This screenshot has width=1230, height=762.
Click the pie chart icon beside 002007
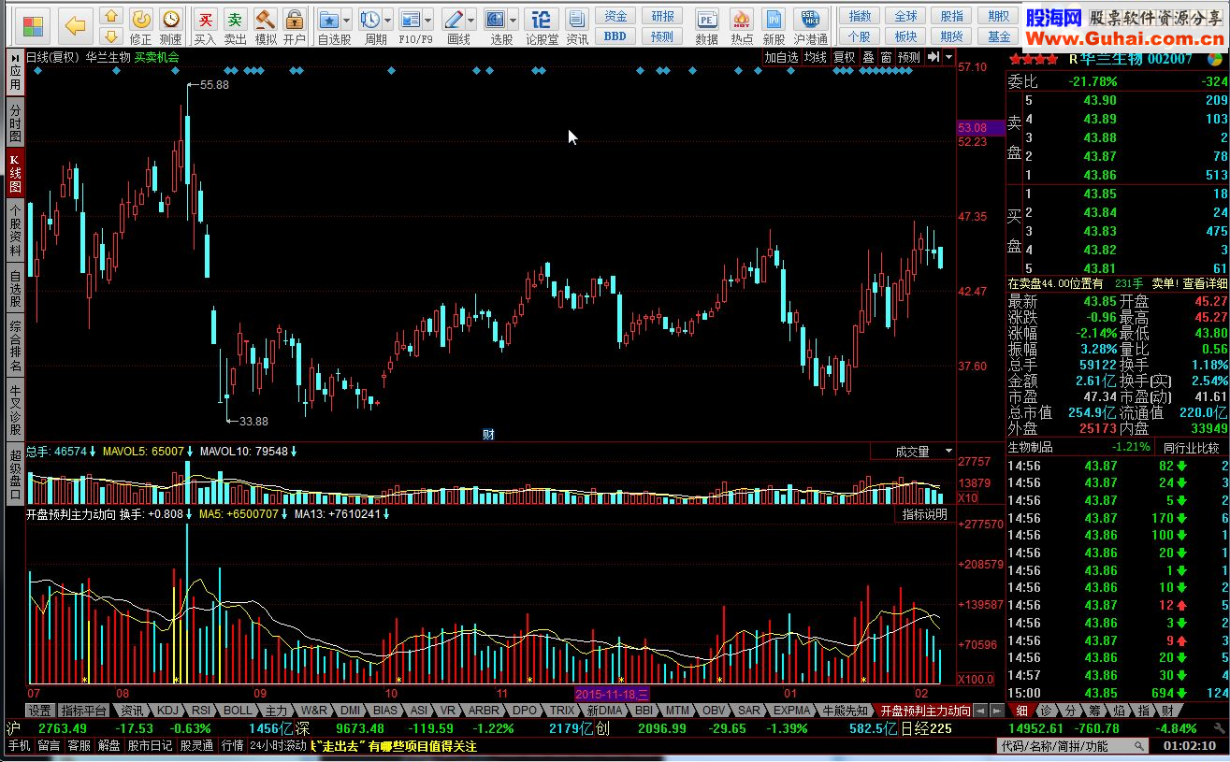pyautogui.click(x=1214, y=59)
